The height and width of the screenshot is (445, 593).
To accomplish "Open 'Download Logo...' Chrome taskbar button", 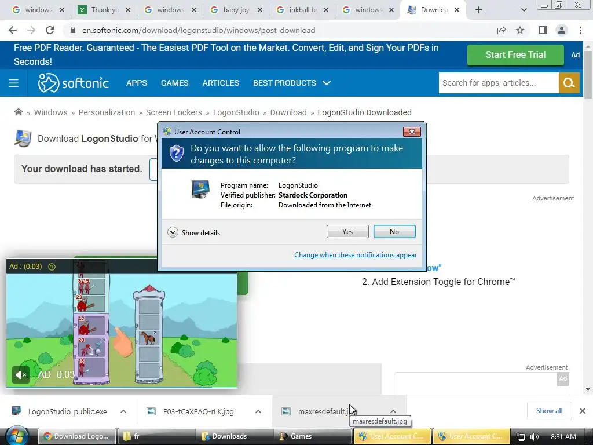I will 77,436.
